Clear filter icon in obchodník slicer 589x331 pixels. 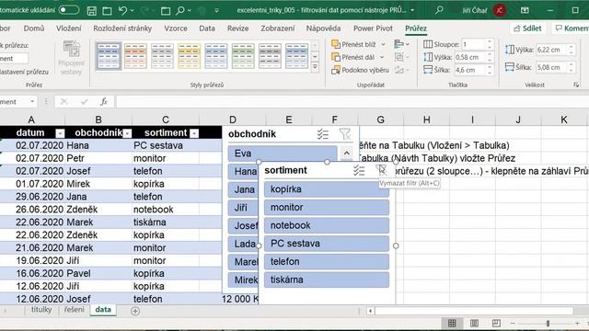[x=344, y=134]
